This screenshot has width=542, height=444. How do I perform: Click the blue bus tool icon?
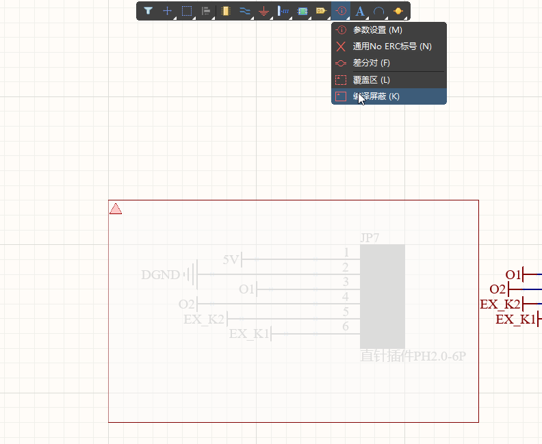coord(283,11)
